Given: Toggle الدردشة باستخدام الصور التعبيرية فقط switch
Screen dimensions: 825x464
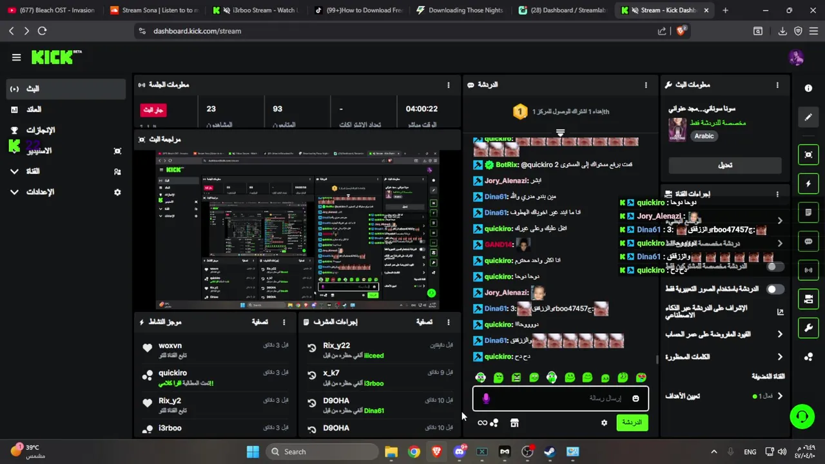Looking at the screenshot, I should [774, 289].
